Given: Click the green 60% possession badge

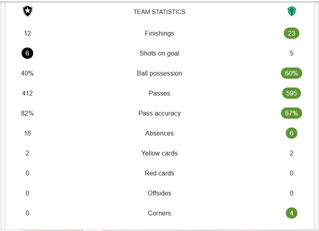Looking at the screenshot, I should (x=291, y=73).
